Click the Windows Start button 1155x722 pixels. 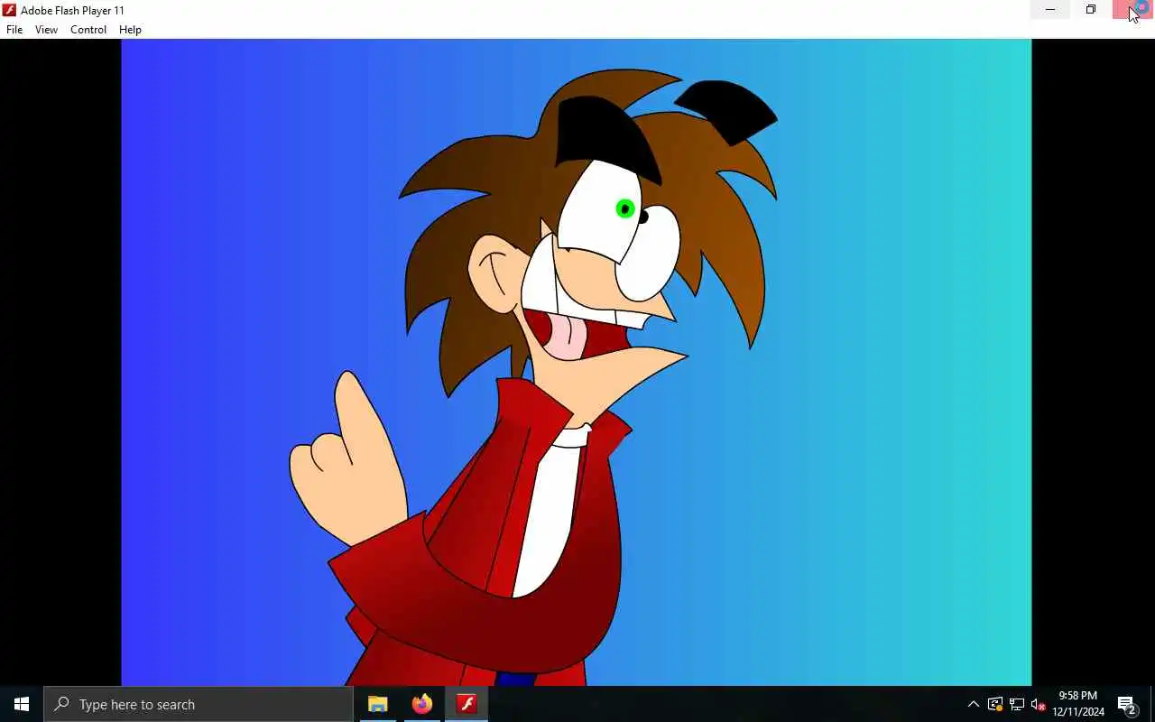tap(22, 704)
